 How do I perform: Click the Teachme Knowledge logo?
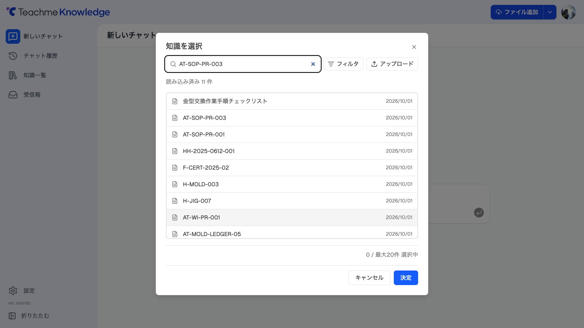click(x=58, y=12)
